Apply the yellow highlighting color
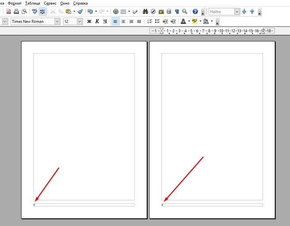 coord(195,21)
